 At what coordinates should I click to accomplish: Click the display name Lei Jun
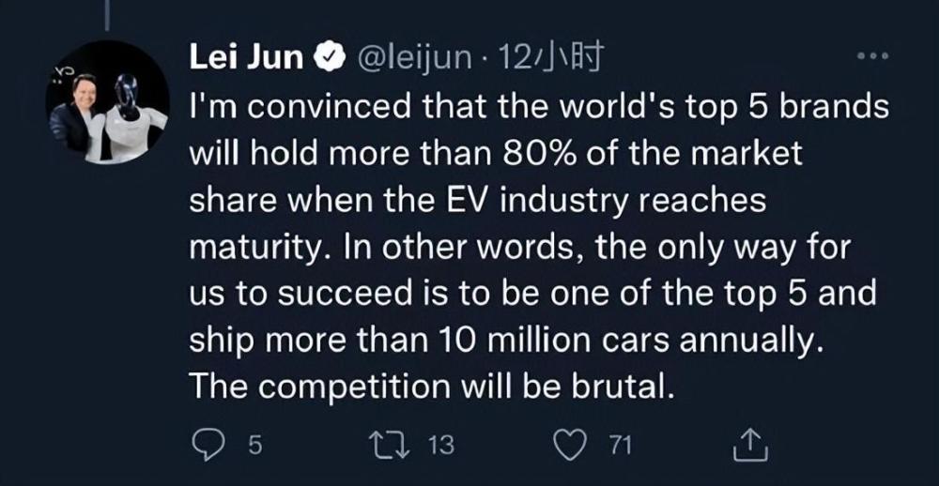[x=246, y=58]
